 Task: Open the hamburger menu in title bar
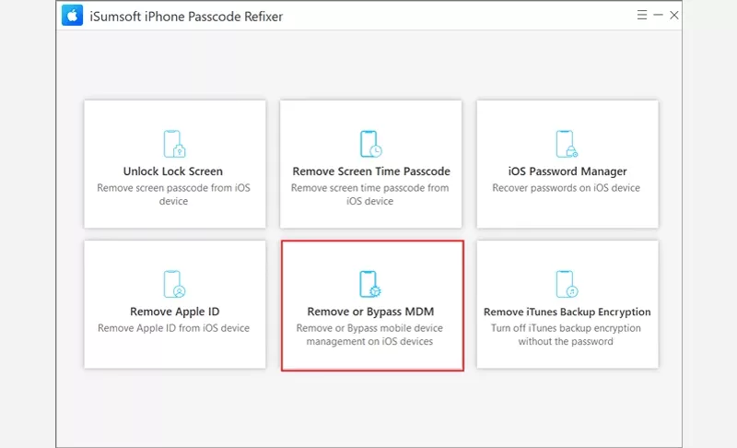(642, 15)
